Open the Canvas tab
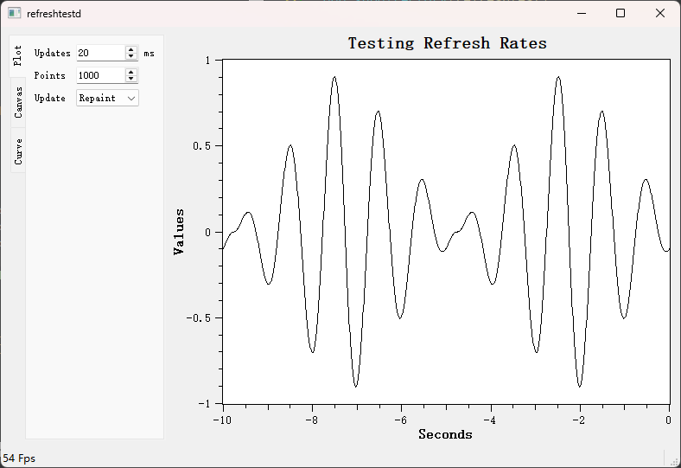The height and width of the screenshot is (468, 681). click(x=18, y=103)
